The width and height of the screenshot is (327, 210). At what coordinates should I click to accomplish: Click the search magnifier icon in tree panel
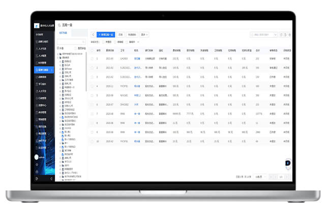point(83,42)
